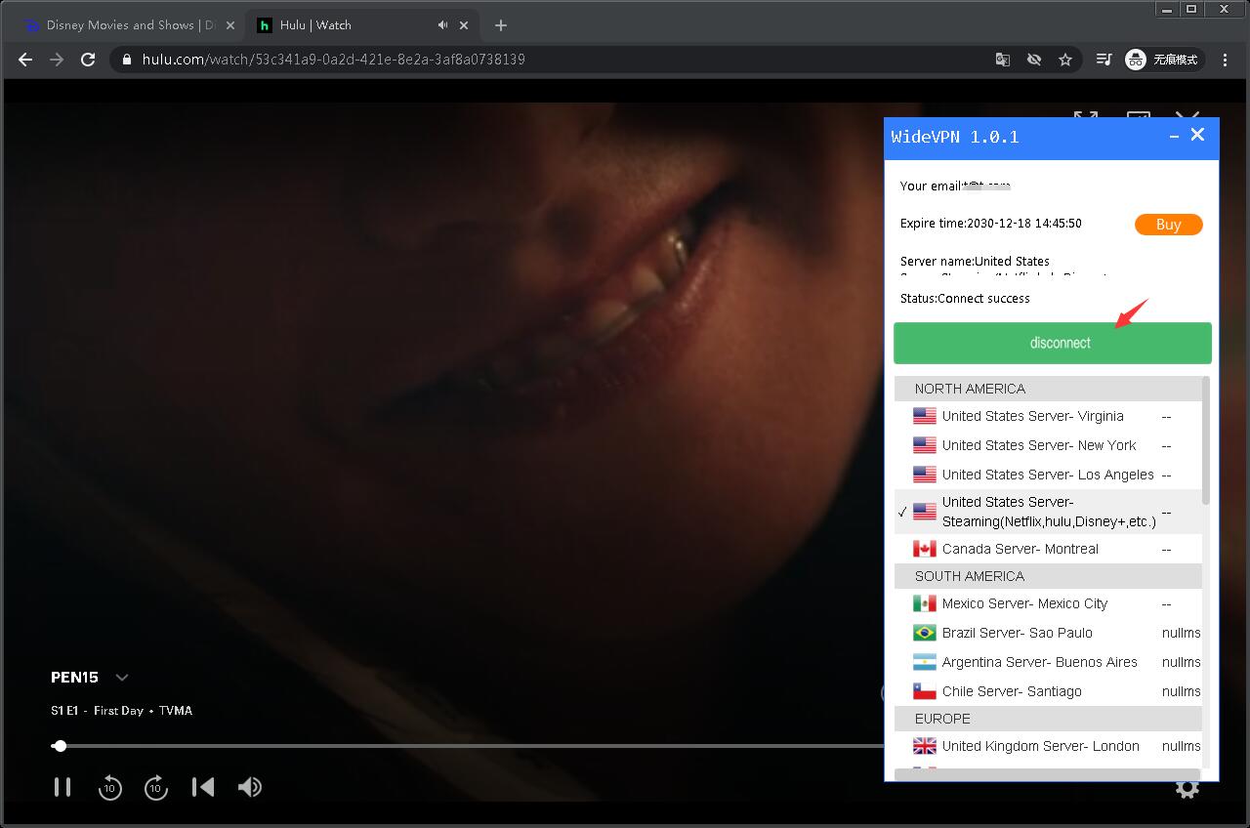Select United Kingdom Server- London
1250x828 pixels.
[1049, 746]
